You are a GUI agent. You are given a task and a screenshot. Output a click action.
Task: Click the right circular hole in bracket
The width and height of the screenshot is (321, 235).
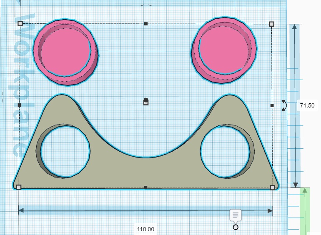coord(226,150)
